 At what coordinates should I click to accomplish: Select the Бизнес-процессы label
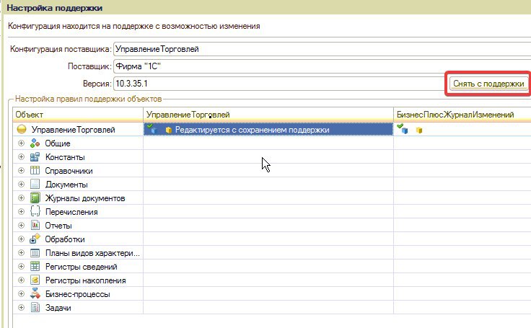coord(77,294)
